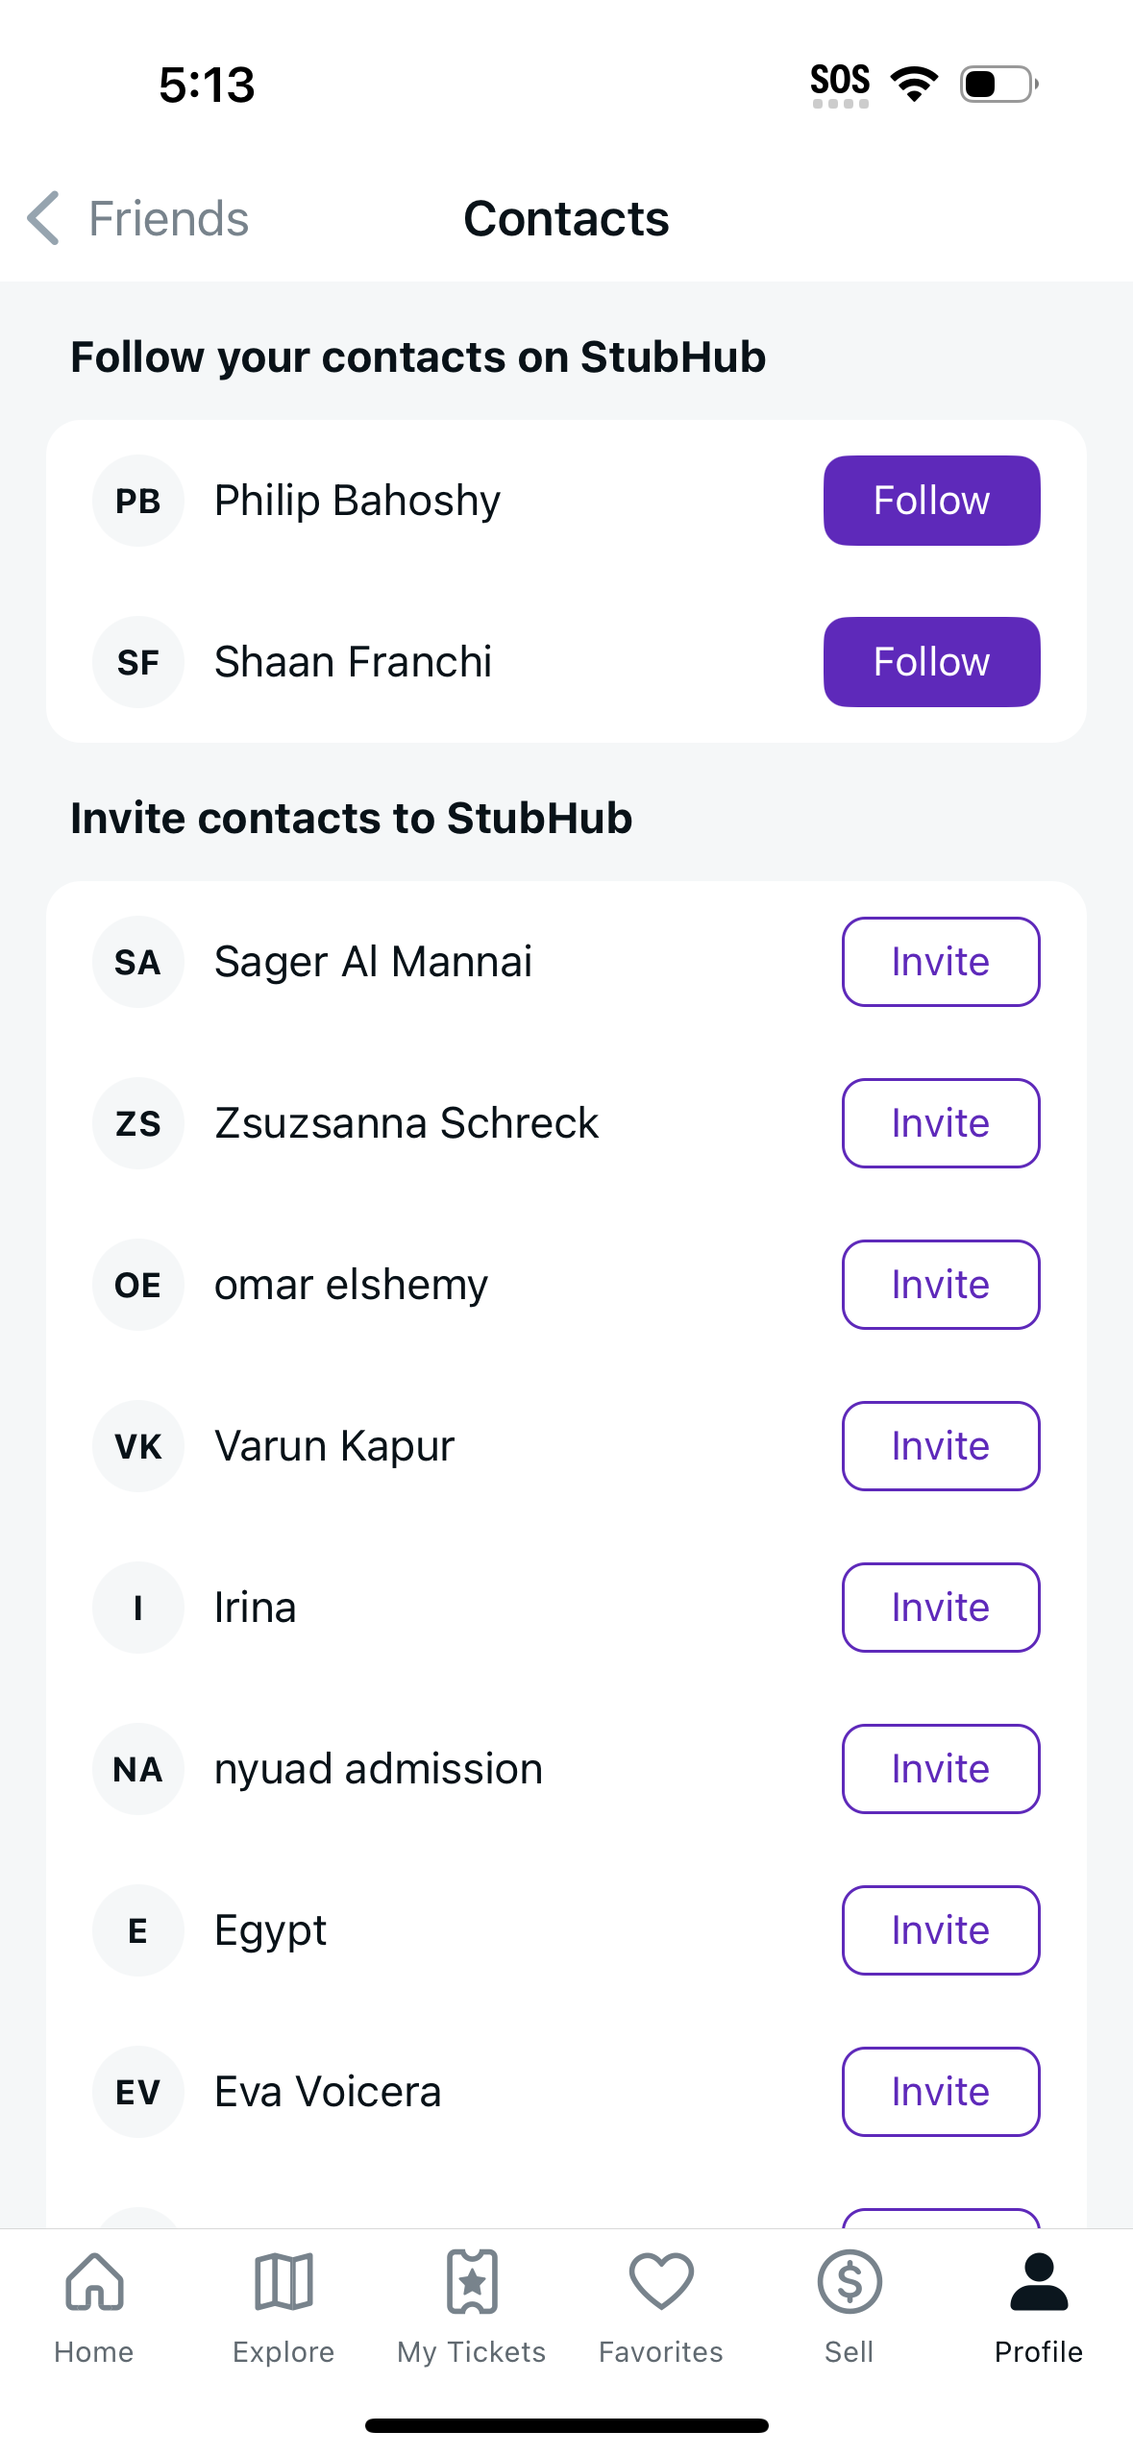The height and width of the screenshot is (2456, 1133).
Task: Invite Sager Al Mannai
Action: 941,962
